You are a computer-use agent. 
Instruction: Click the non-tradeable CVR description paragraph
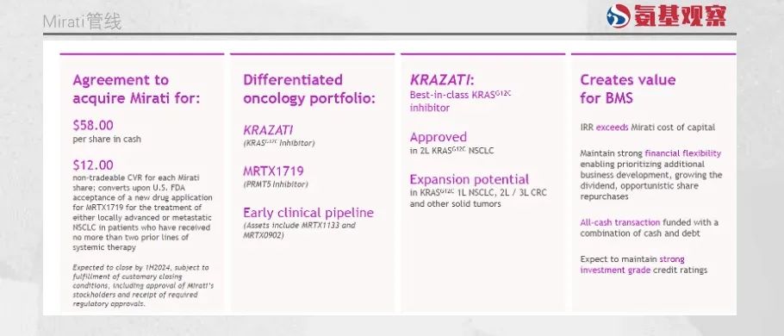coord(142,213)
